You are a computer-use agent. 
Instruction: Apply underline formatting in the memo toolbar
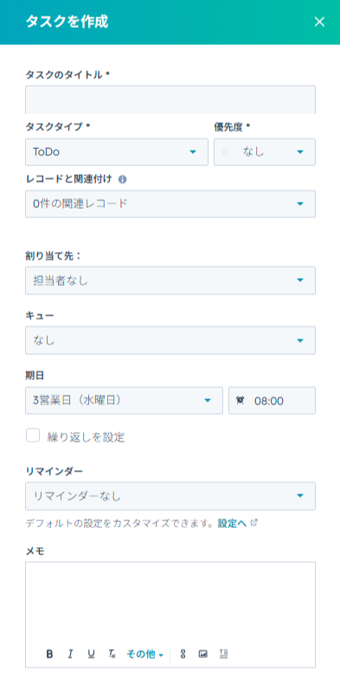click(91, 654)
